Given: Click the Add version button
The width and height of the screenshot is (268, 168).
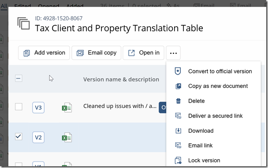Looking at the screenshot, I should [44, 53].
